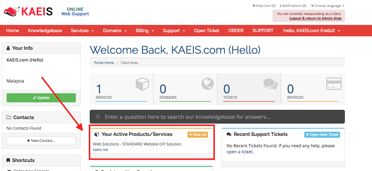Image resolution: width=372 pixels, height=171 pixels.
Task: Go to Knowledgebase in the navigation bar
Action: (45, 31)
